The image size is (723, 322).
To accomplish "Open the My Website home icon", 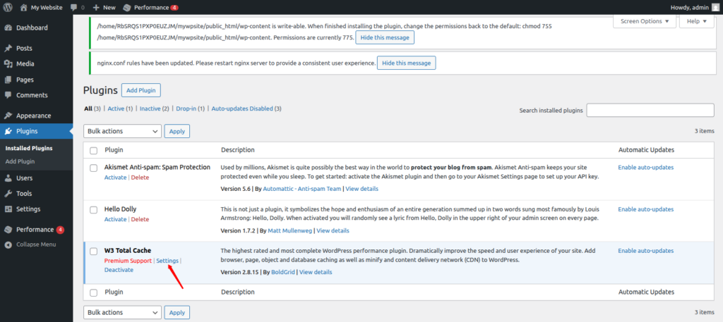I will 24,7.
